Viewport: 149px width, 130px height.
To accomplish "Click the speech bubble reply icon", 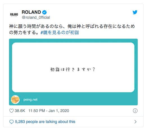I will 12,122.
